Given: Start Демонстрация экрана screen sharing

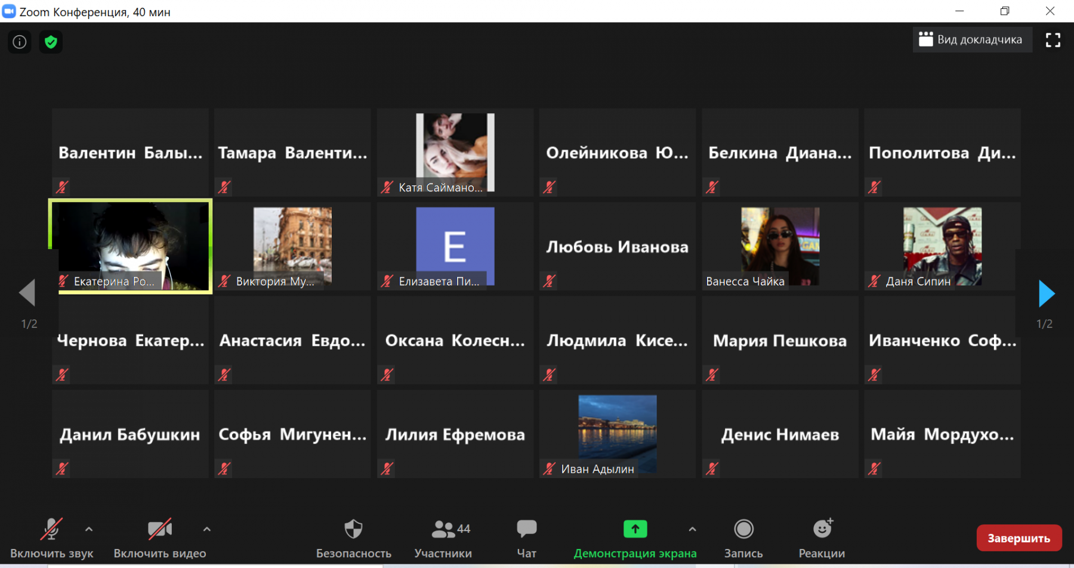Looking at the screenshot, I should click(x=635, y=538).
